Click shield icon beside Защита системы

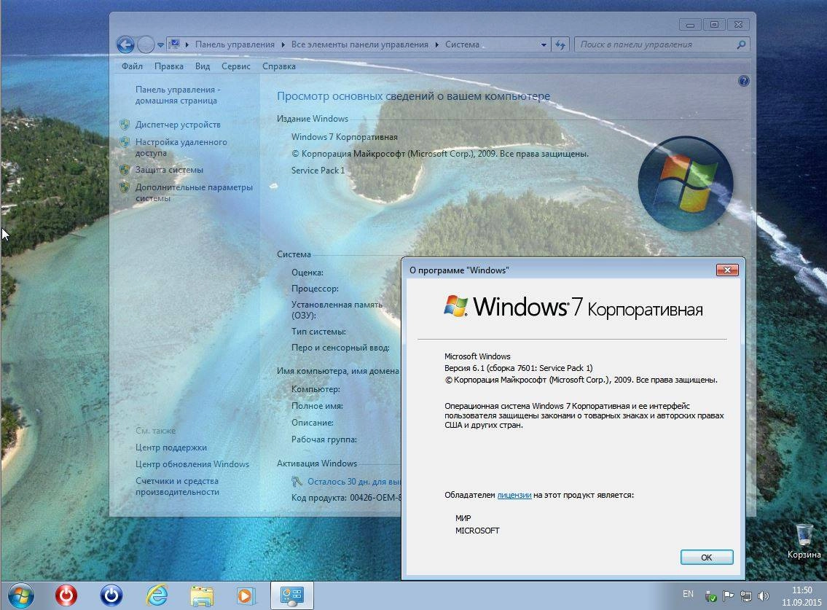click(125, 170)
